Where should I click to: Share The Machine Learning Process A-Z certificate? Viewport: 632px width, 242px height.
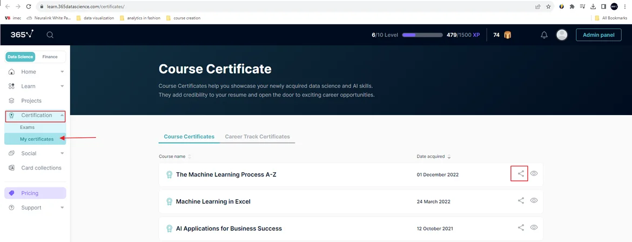[521, 174]
